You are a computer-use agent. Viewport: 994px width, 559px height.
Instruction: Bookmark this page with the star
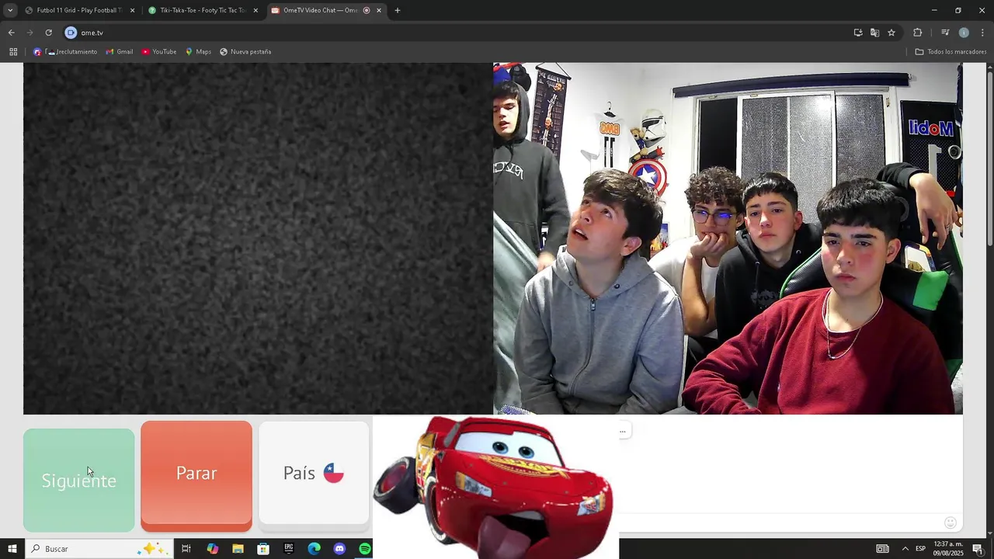[x=891, y=33]
